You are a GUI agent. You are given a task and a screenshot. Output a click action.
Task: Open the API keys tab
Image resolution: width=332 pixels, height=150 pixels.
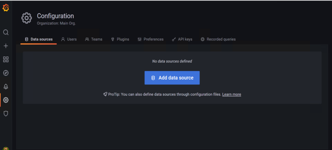click(x=182, y=39)
